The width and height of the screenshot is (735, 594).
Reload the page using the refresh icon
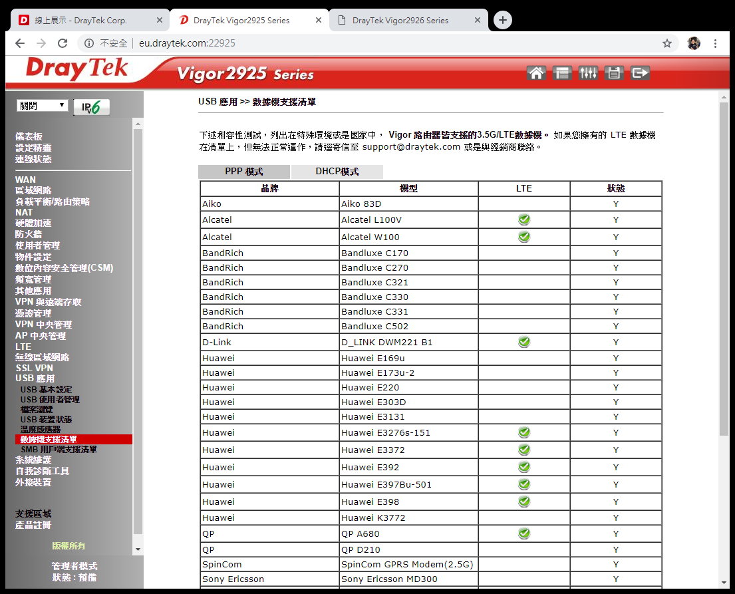click(63, 43)
